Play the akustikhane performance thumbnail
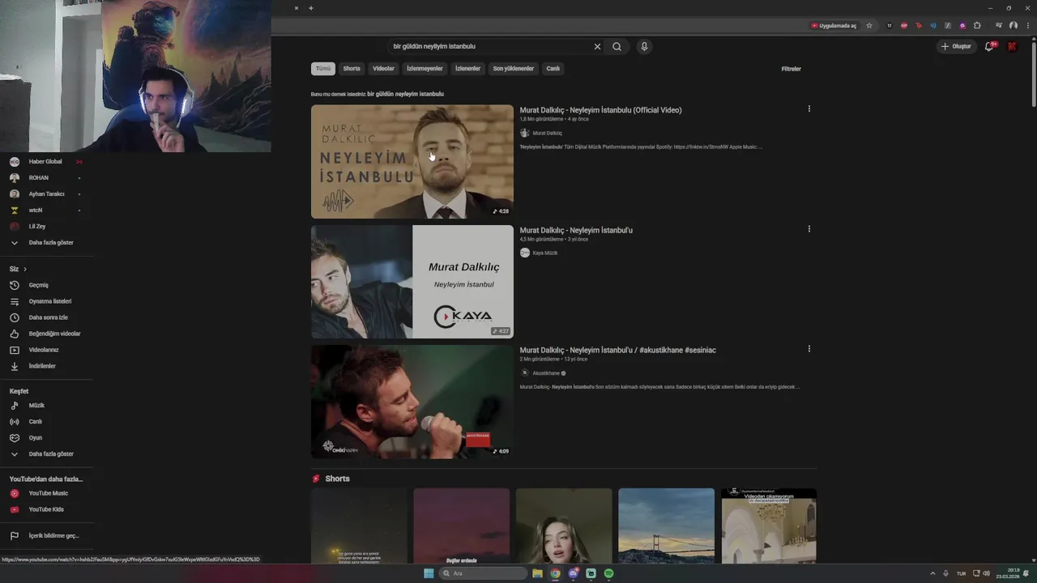The width and height of the screenshot is (1037, 583). click(412, 402)
